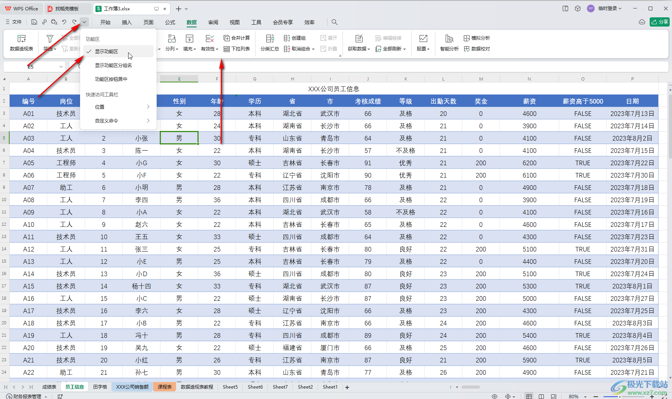672x399 pixels.
Task: Click the zoom slider handle in status bar
Action: coord(620,396)
